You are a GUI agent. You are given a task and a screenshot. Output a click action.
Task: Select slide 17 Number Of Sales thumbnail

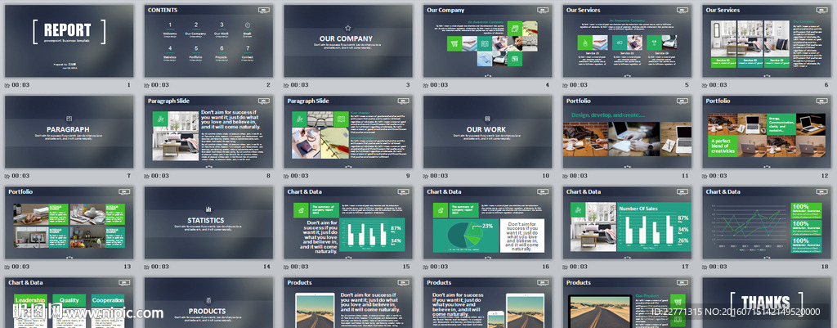click(627, 222)
